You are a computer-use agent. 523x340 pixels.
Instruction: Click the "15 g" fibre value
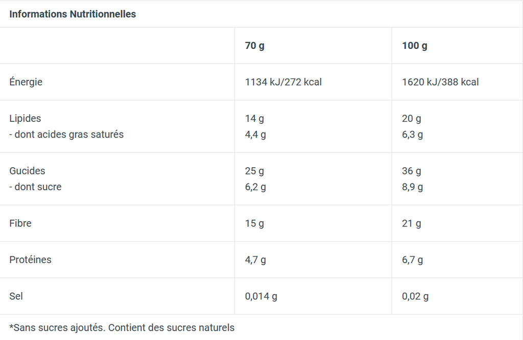254,223
